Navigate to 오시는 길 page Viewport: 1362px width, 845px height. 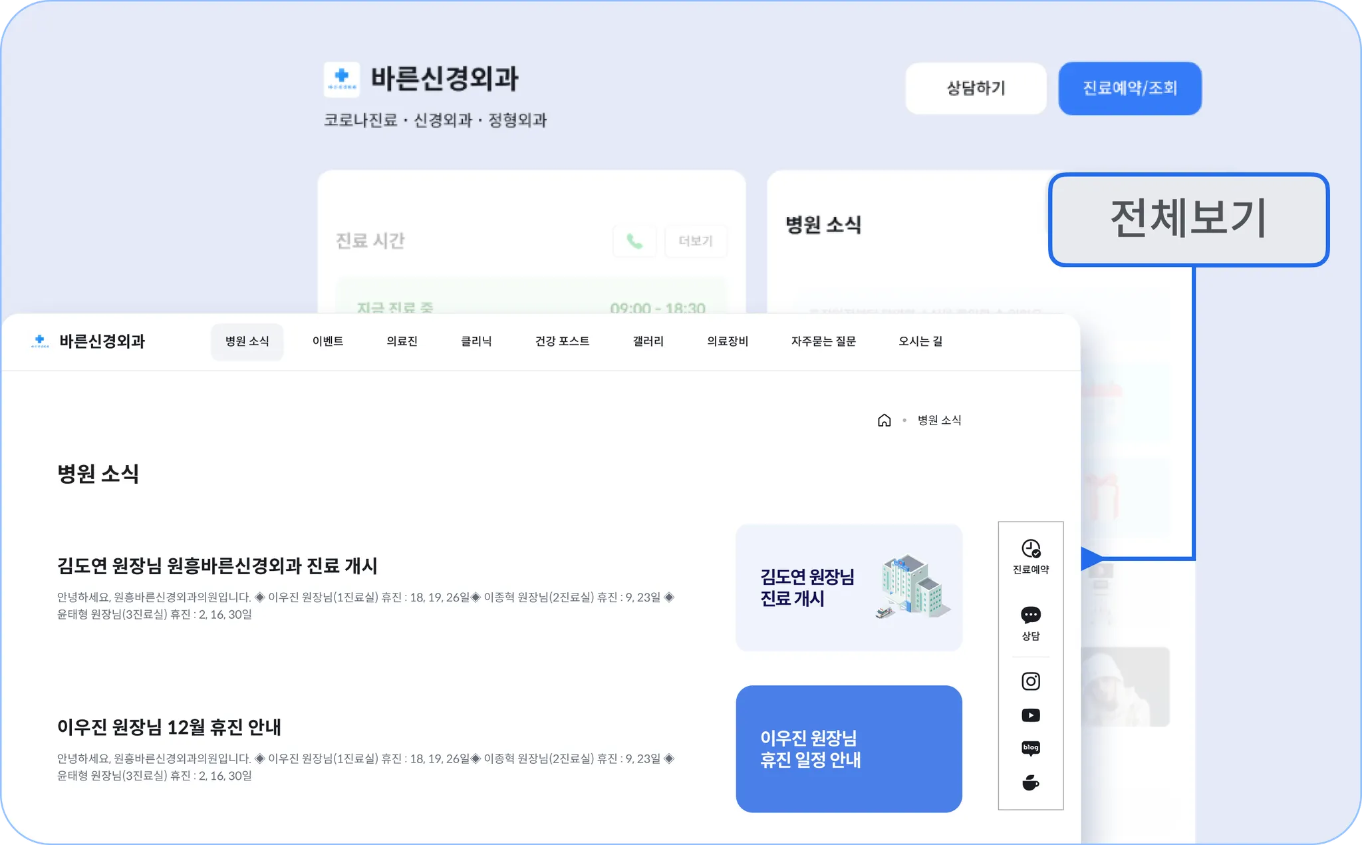point(920,341)
